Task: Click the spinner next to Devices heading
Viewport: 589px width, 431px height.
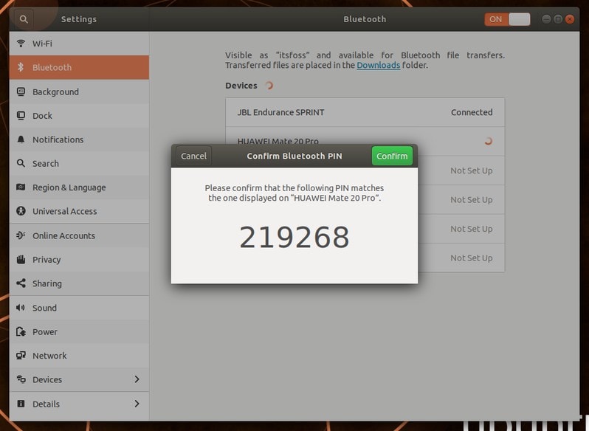Action: coord(269,86)
